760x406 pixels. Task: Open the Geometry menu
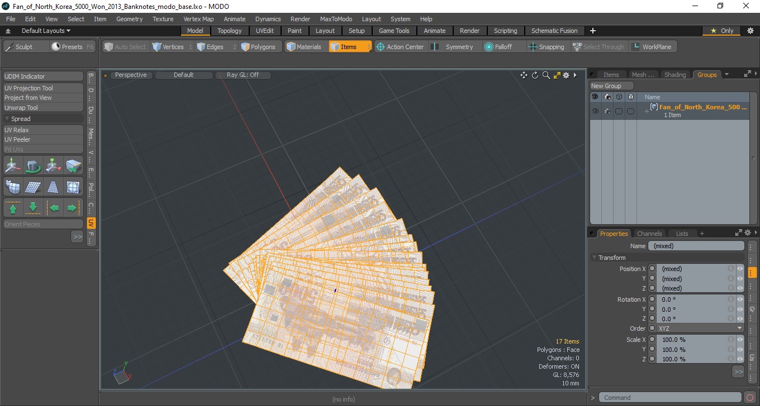(129, 19)
